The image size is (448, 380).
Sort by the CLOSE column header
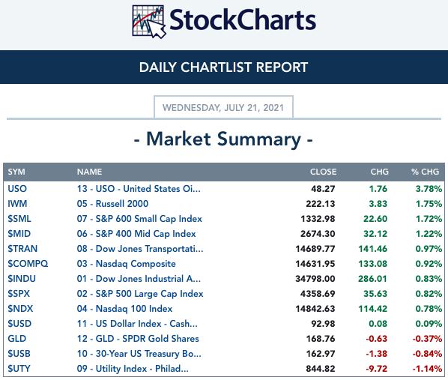click(323, 172)
